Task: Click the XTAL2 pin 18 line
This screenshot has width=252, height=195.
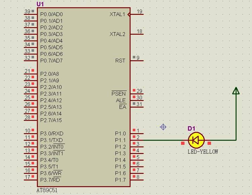Action: (137, 34)
